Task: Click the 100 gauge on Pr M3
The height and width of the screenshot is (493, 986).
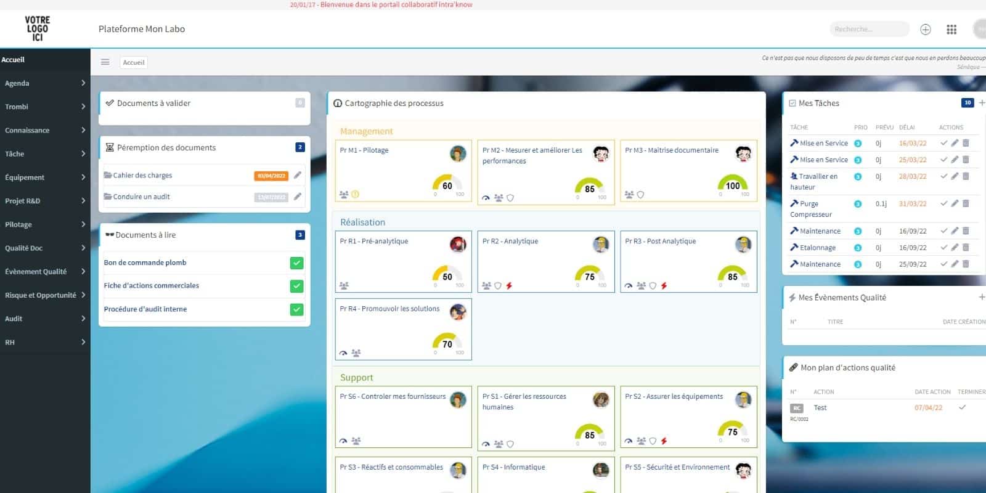Action: coord(732,185)
